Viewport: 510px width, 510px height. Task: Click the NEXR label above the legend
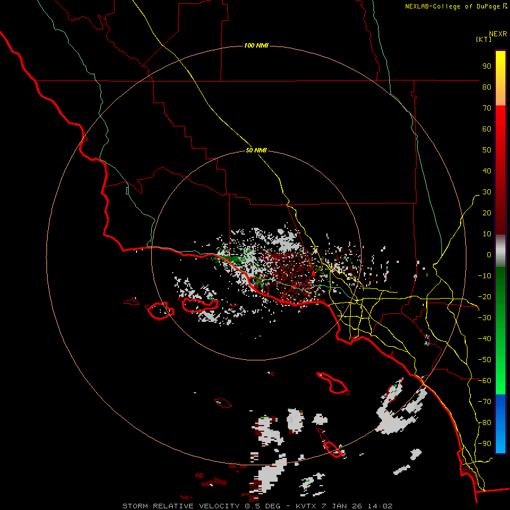(498, 34)
